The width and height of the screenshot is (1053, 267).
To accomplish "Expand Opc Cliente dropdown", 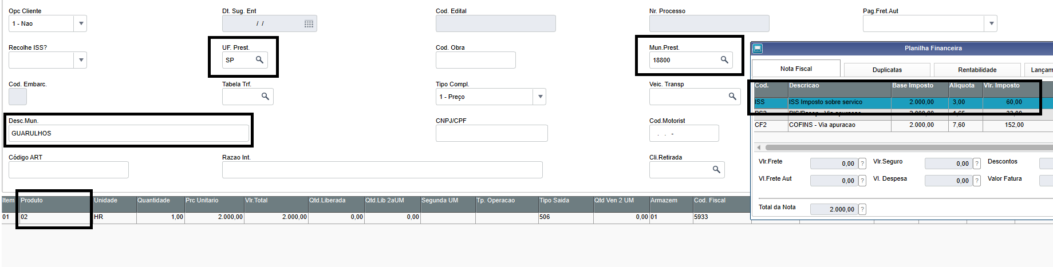I will tap(81, 23).
